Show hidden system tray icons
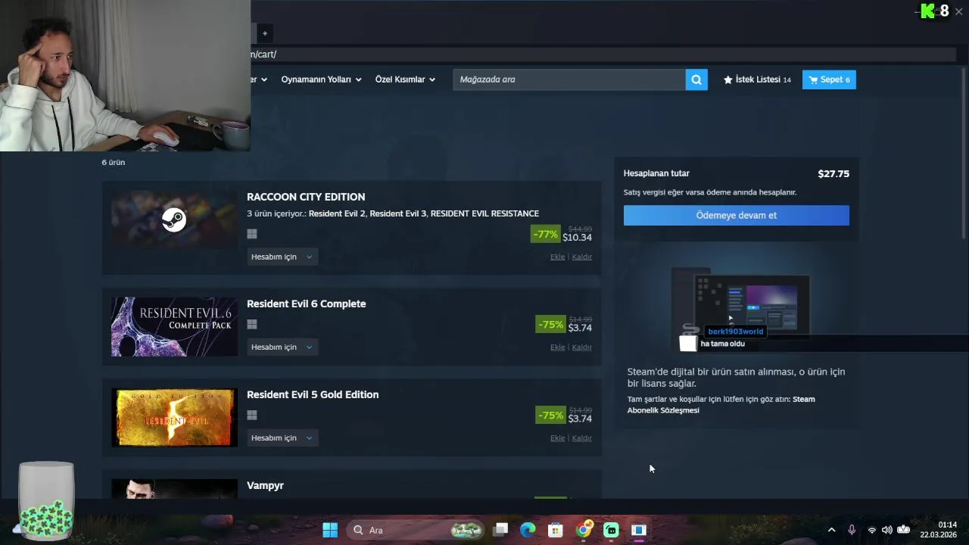The width and height of the screenshot is (969, 545). 831,530
